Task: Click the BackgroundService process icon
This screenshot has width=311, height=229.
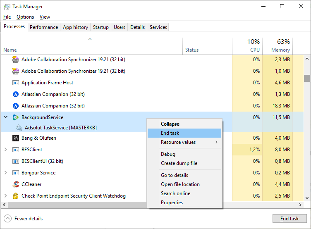Action: pos(16,117)
